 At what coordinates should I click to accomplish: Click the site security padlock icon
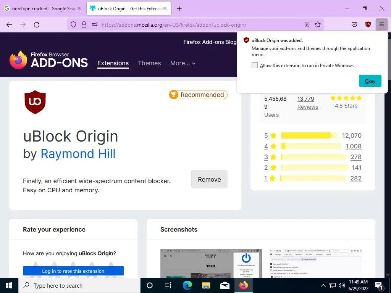[84, 25]
